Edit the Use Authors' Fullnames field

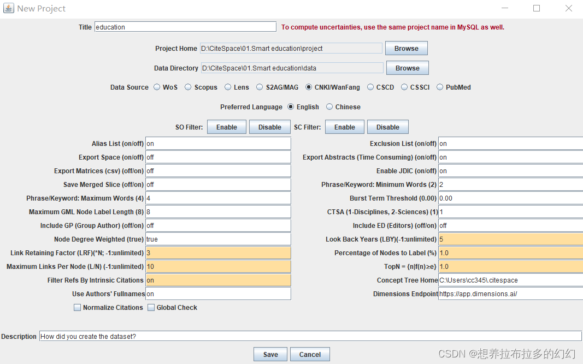(218, 294)
